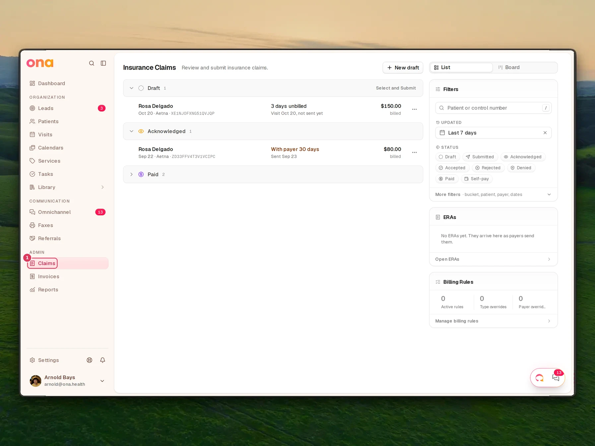Toggle the Rejected status filter chip
Image resolution: width=595 pixels, height=446 pixels.
click(488, 168)
